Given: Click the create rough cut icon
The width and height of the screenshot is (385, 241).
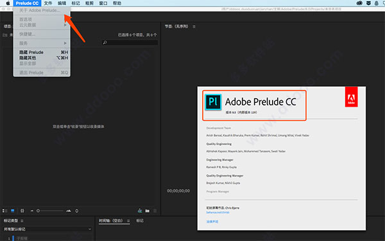Looking at the screenshot, I should pyautogui.click(x=140, y=211).
